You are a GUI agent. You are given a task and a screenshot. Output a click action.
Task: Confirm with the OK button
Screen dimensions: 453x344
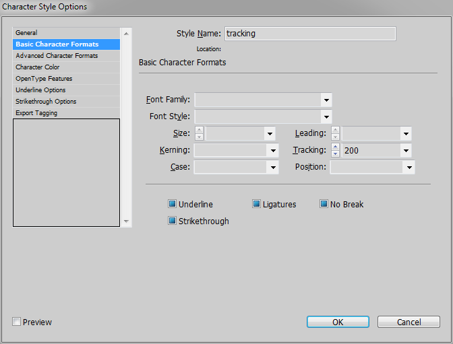click(x=338, y=322)
